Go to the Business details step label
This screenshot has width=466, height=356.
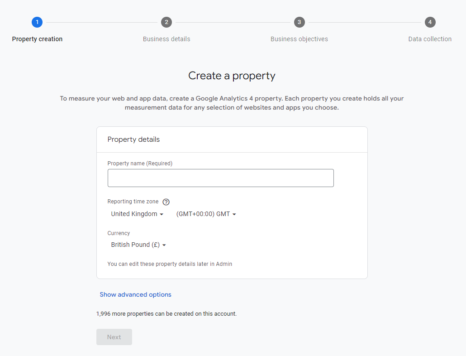[166, 39]
